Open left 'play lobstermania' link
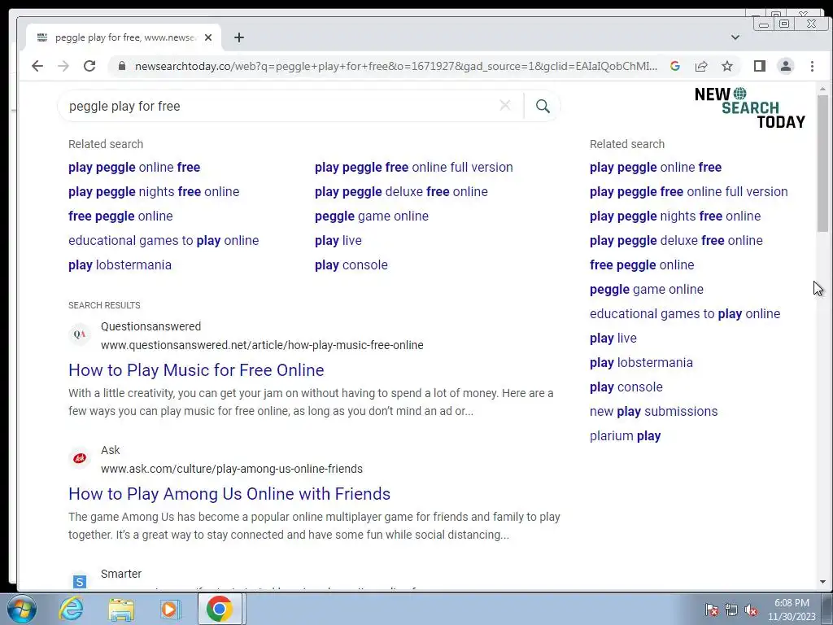This screenshot has height=625, width=833. [120, 264]
